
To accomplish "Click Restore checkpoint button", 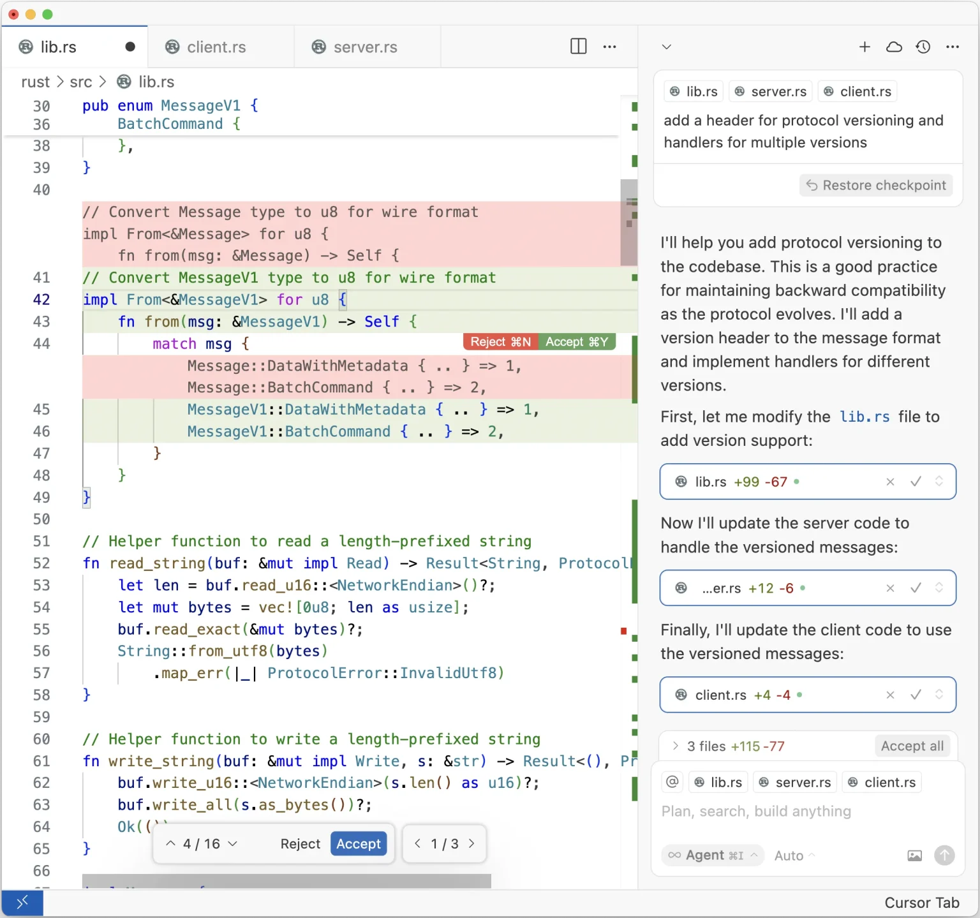I will (876, 185).
